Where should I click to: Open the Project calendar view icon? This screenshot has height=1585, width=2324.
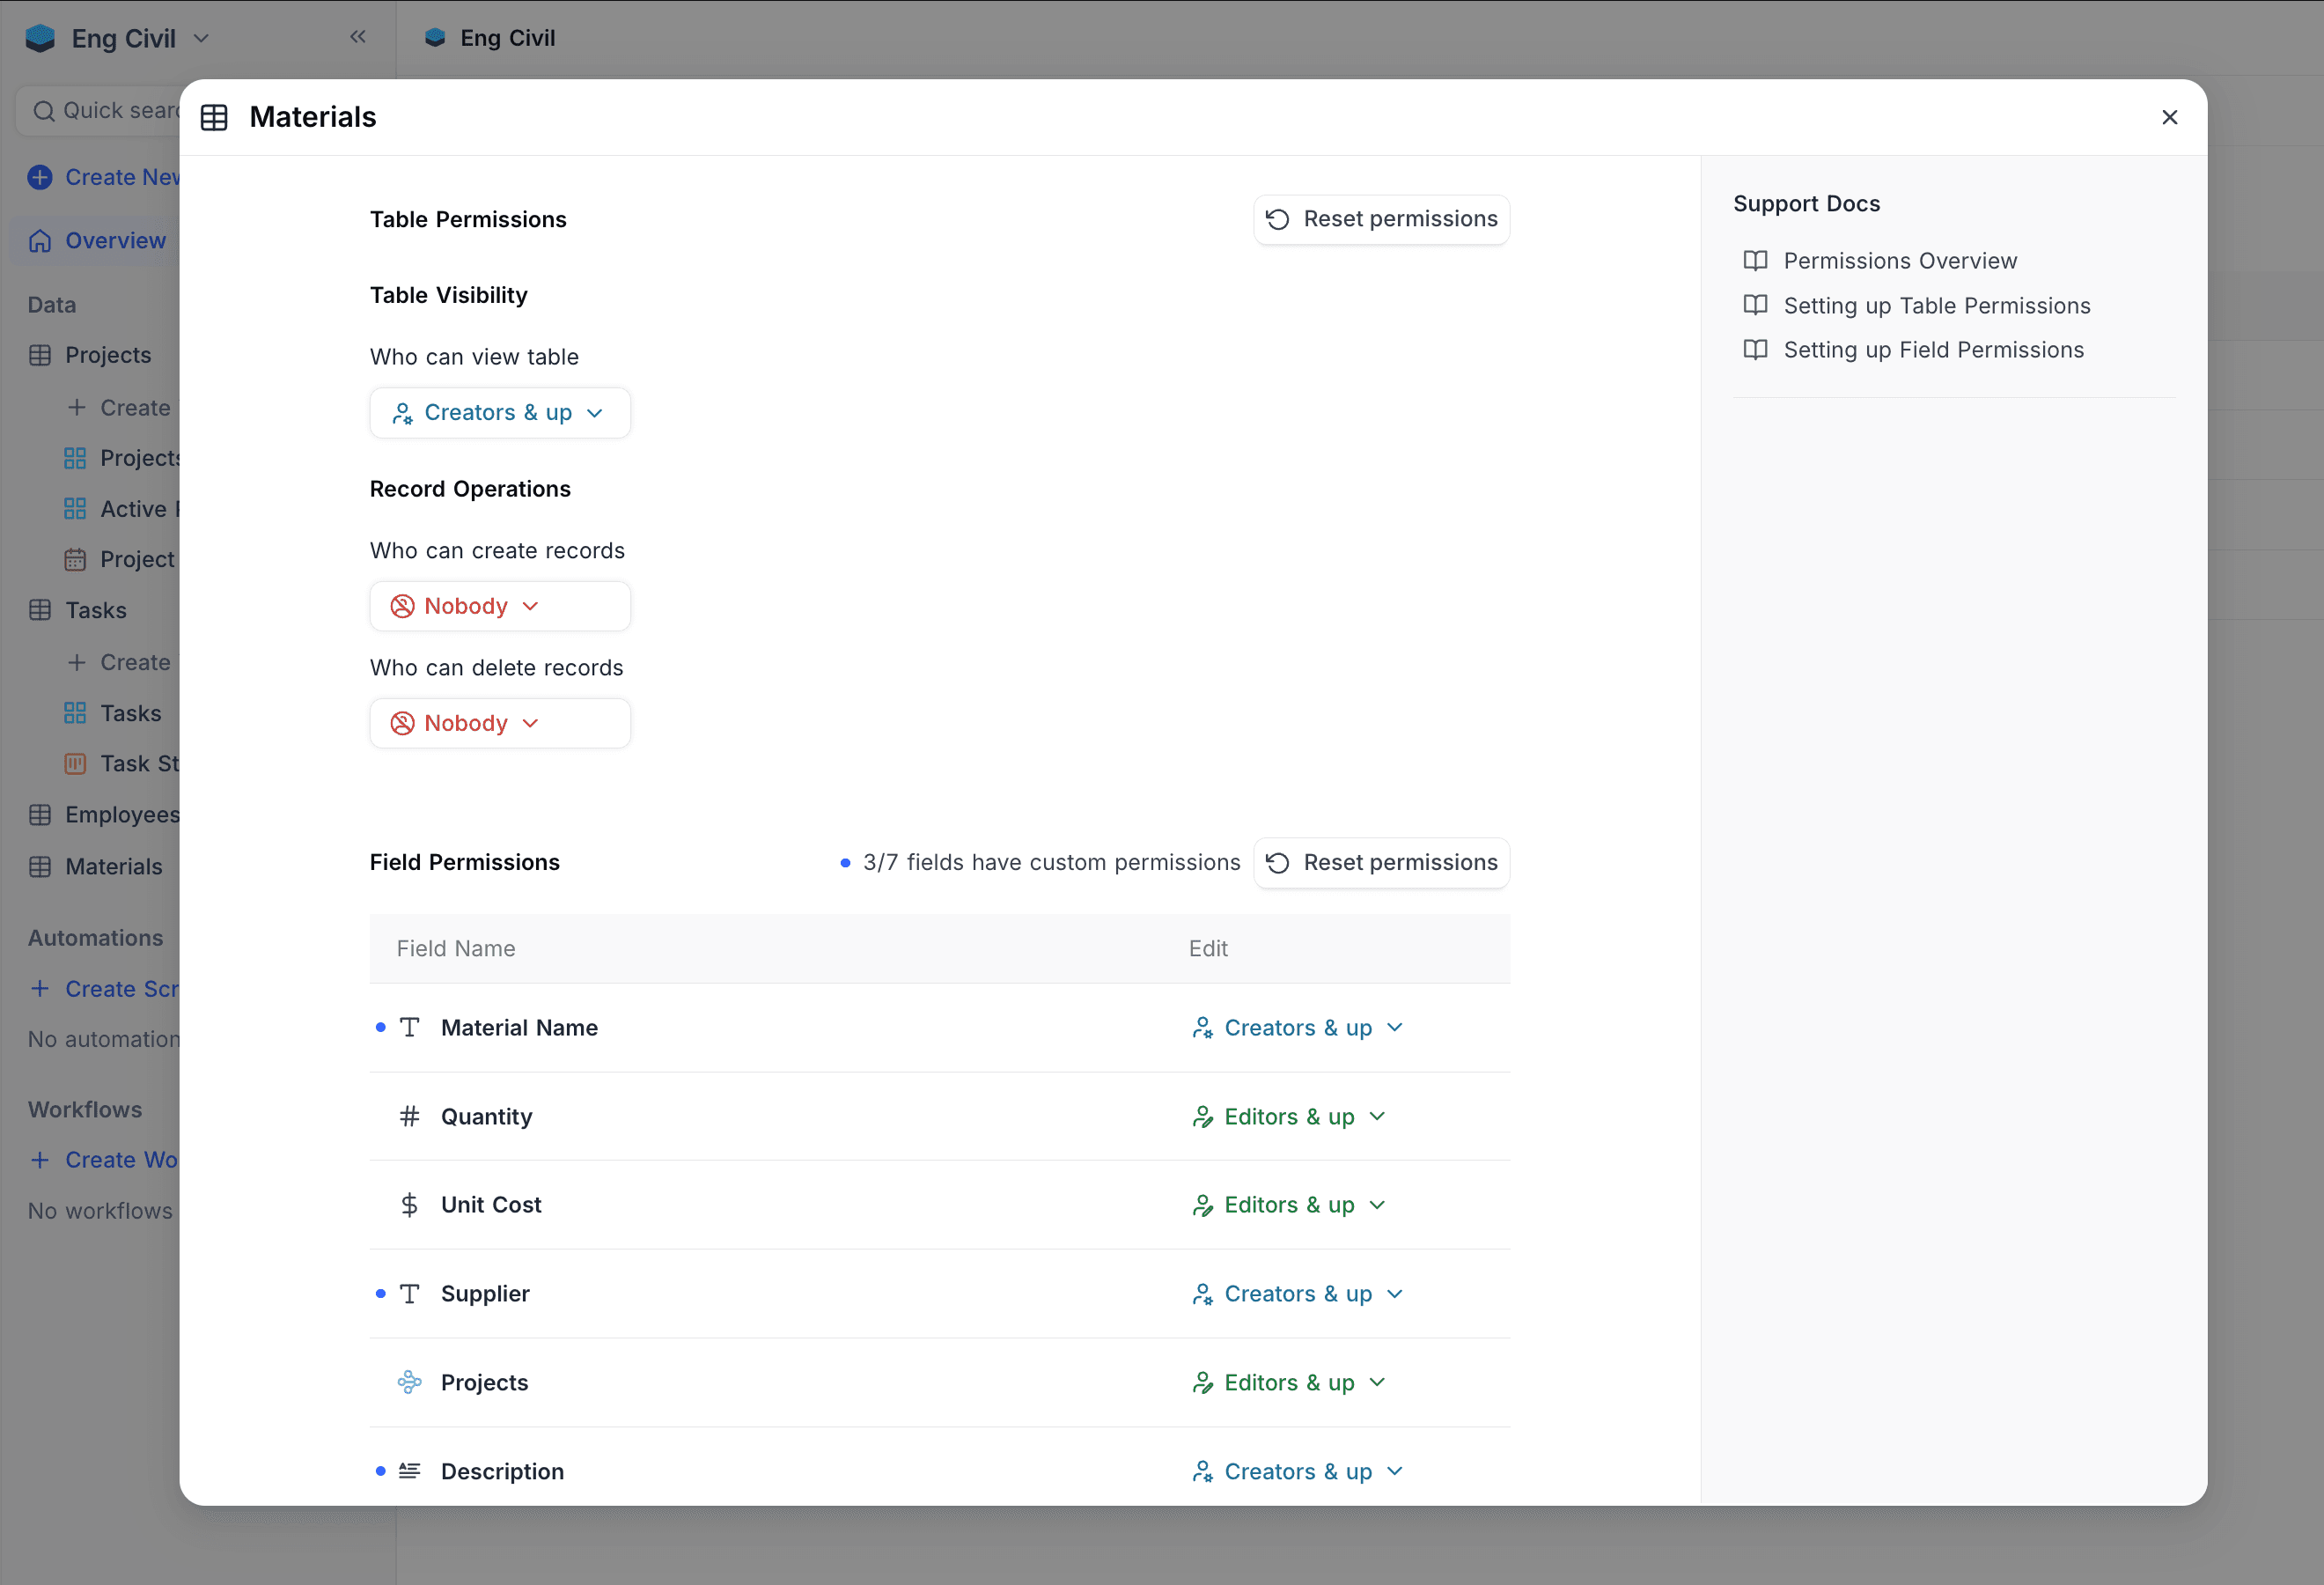[75, 559]
